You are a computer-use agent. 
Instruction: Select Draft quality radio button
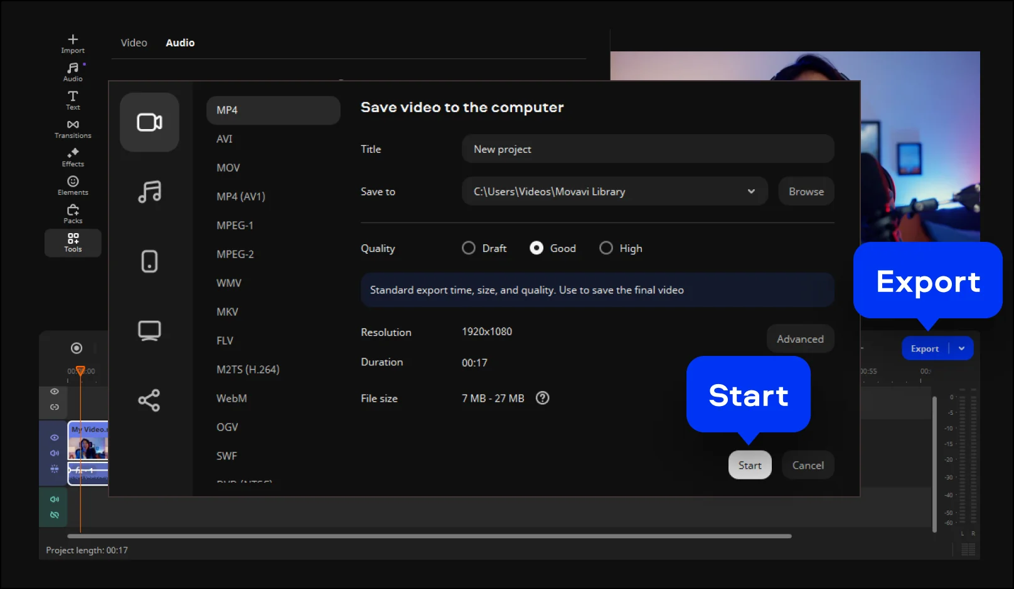[469, 248]
